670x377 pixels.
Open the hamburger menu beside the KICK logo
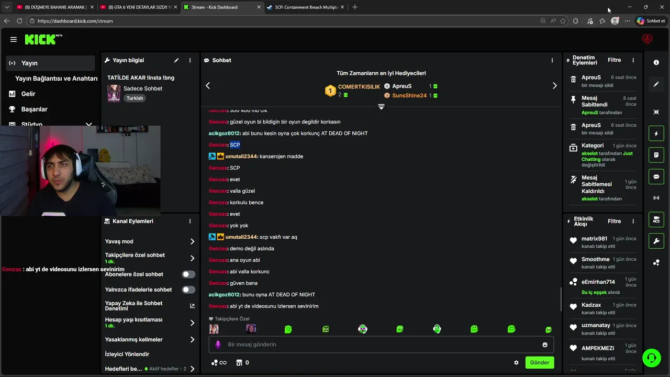pyautogui.click(x=14, y=39)
